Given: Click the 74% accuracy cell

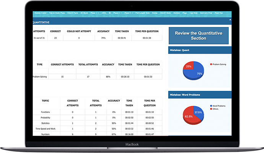Looking at the screenshot, I should point(103,38).
